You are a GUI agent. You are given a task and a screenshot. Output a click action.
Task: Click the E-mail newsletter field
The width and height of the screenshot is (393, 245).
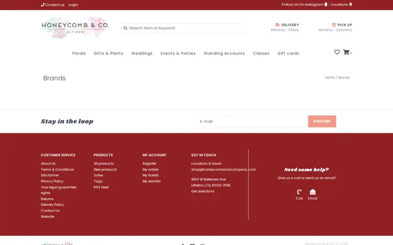click(x=252, y=121)
